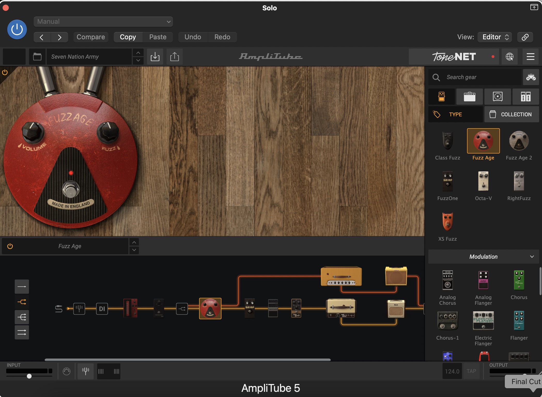Select the upper orange amp head in chain
The width and height of the screenshot is (542, 397).
click(341, 276)
